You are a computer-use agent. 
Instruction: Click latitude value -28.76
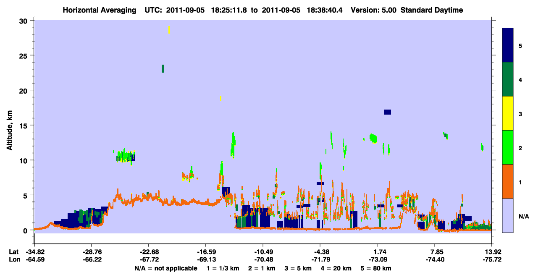pyautogui.click(x=91, y=252)
